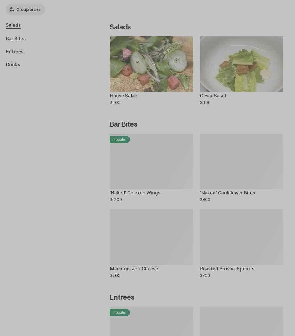Image resolution: width=295 pixels, height=336 pixels.
Task: Click the Cesar Salad title
Action: pos(213,96)
